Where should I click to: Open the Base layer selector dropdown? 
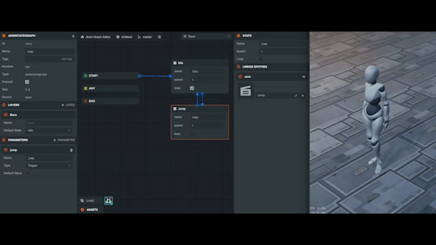[207, 36]
